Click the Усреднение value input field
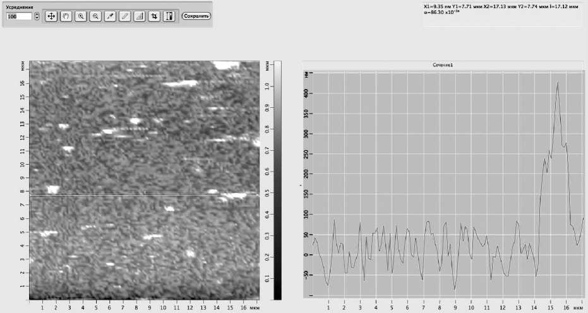The height and width of the screenshot is (313, 588). (x=18, y=16)
